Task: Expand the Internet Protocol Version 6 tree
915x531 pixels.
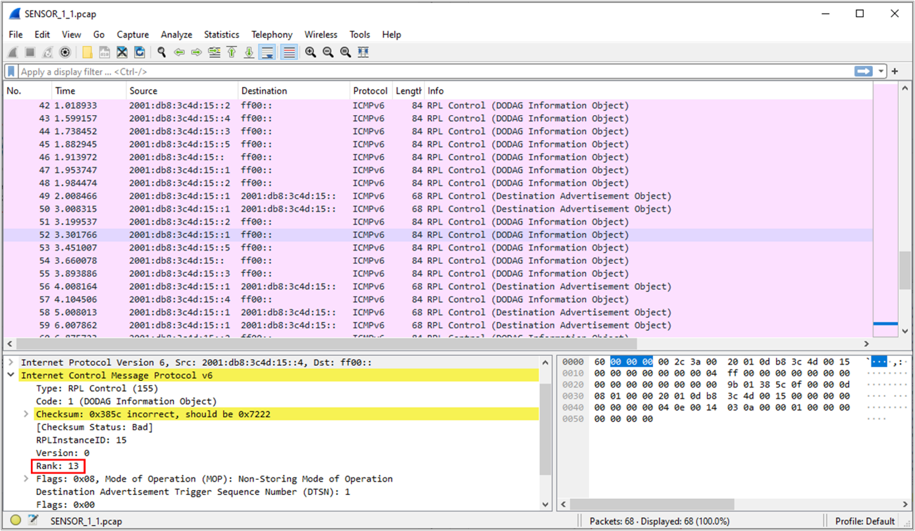Action: click(x=11, y=363)
